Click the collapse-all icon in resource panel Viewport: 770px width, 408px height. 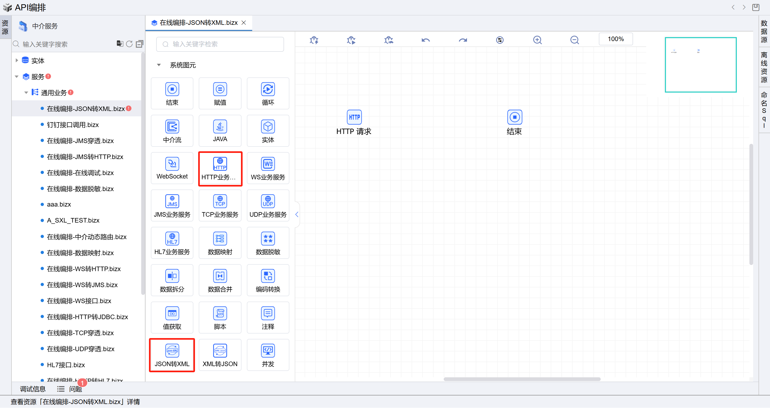139,44
